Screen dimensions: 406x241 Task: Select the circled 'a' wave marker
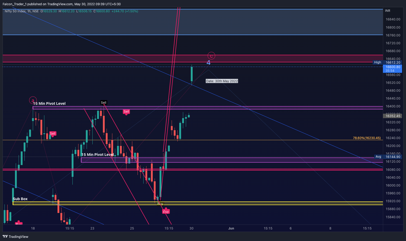click(33, 100)
